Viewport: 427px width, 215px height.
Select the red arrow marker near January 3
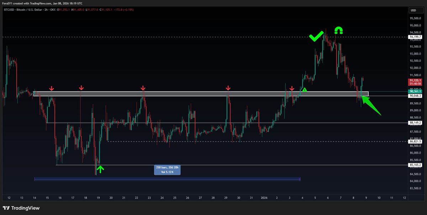pos(292,88)
